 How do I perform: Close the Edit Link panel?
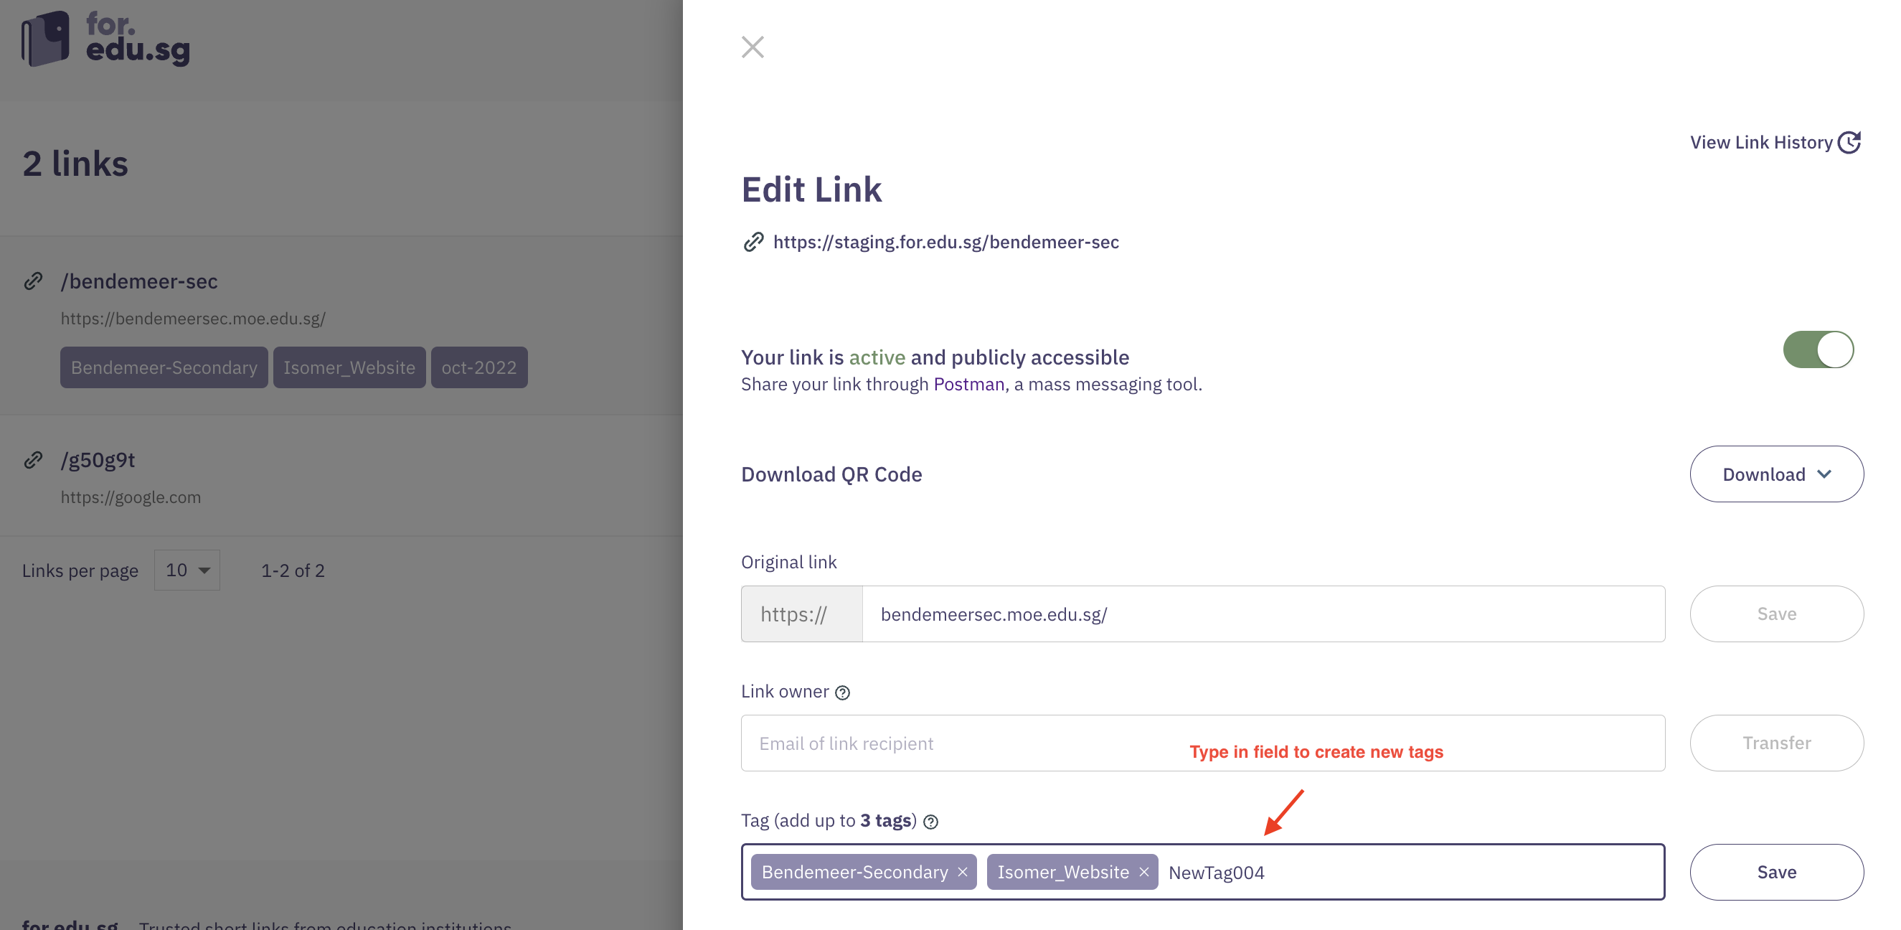pos(752,47)
